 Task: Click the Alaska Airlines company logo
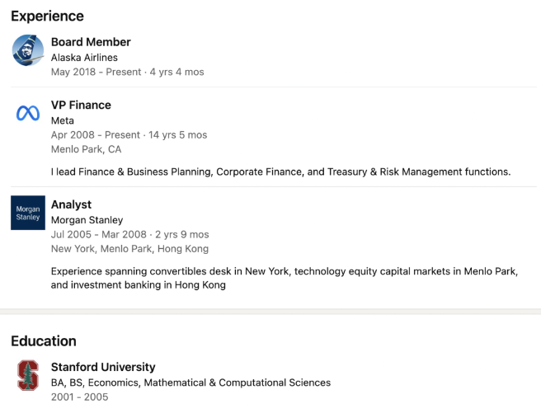coord(28,50)
